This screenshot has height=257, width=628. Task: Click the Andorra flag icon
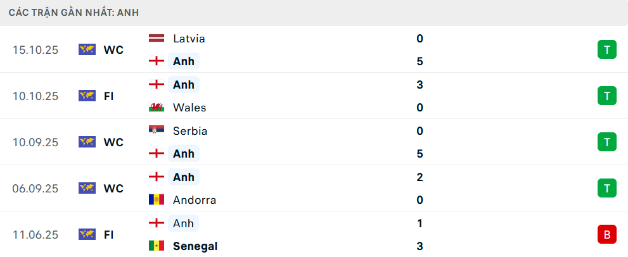156,200
